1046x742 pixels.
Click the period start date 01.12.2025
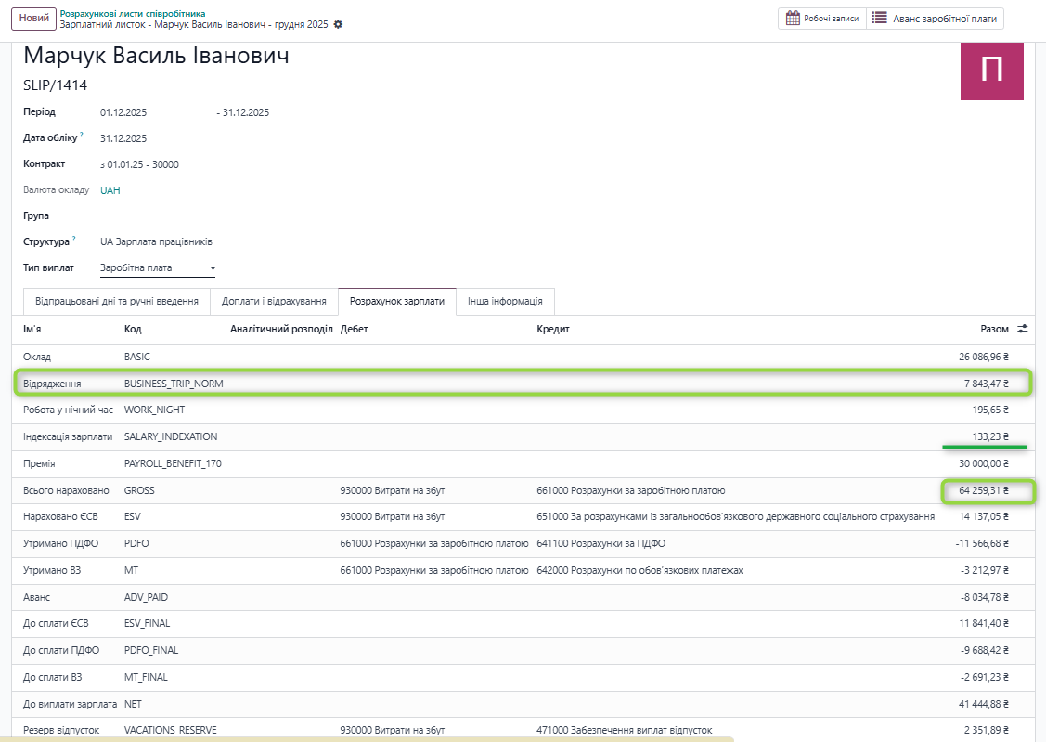pos(123,112)
